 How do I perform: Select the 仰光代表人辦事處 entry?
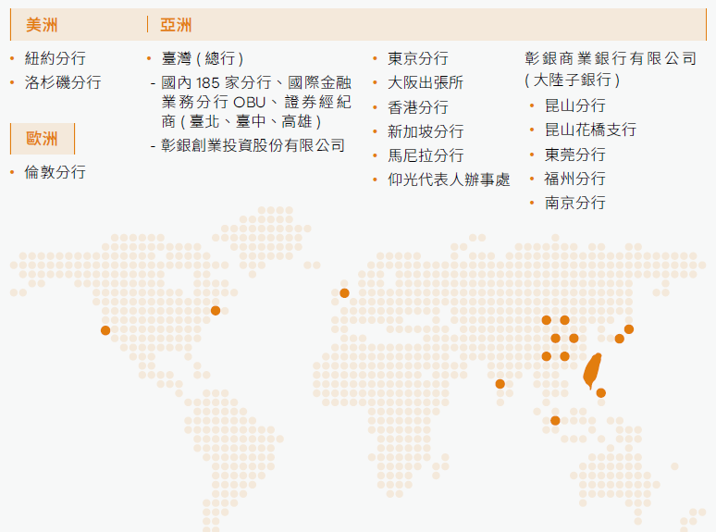coord(449,179)
